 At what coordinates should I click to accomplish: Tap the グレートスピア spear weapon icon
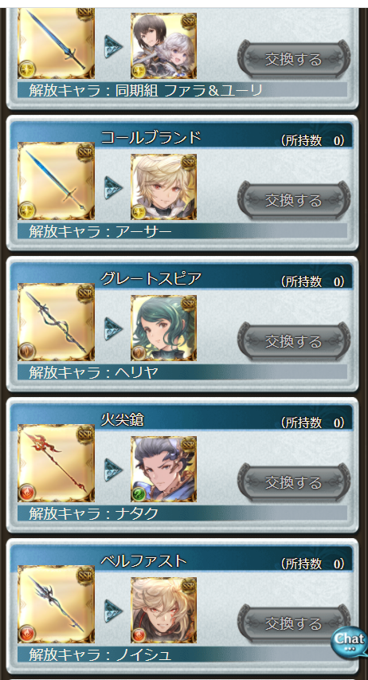click(x=56, y=322)
